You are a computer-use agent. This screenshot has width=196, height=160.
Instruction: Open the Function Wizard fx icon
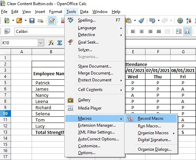pyautogui.click(x=51, y=43)
